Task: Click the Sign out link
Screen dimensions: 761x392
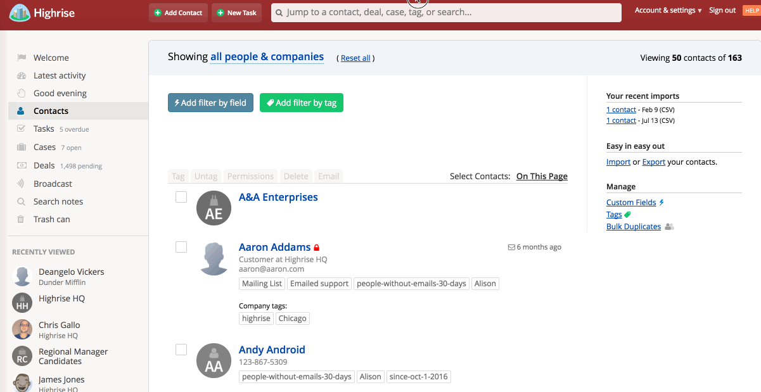Action: pyautogui.click(x=722, y=10)
